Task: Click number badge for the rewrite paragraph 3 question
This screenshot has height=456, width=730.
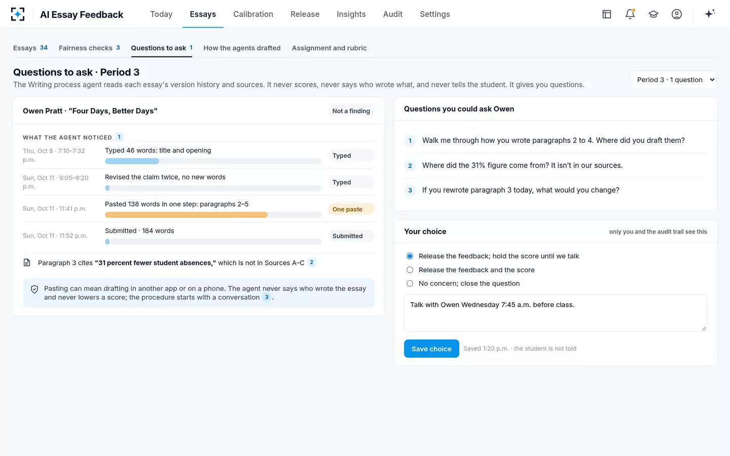Action: click(x=410, y=191)
